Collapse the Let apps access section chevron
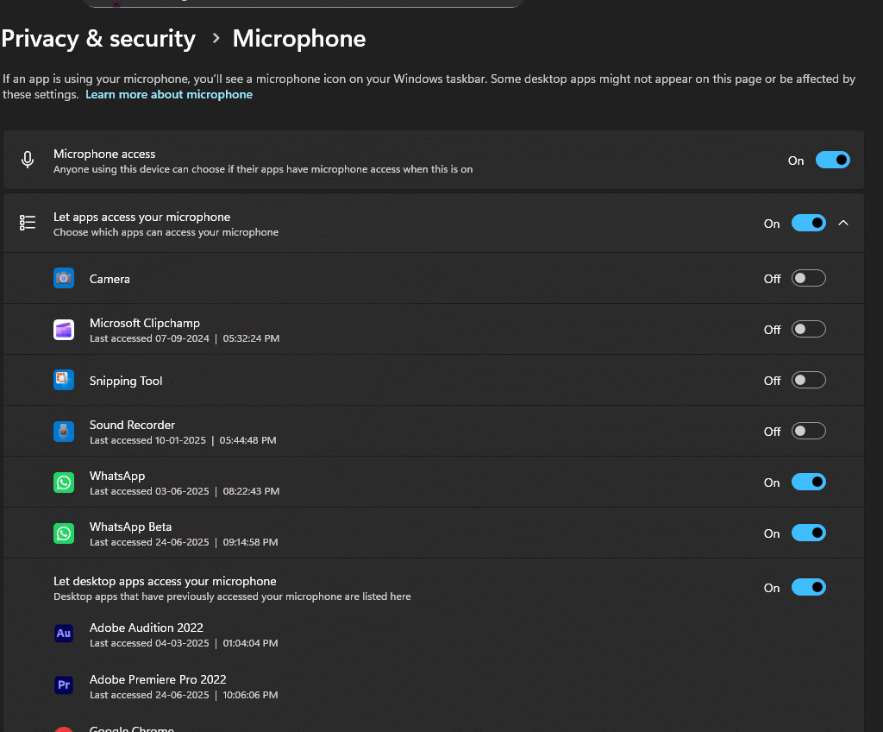 843,223
